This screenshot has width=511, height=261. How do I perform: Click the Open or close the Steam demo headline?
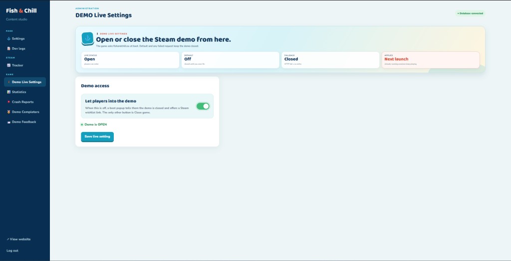point(163,40)
